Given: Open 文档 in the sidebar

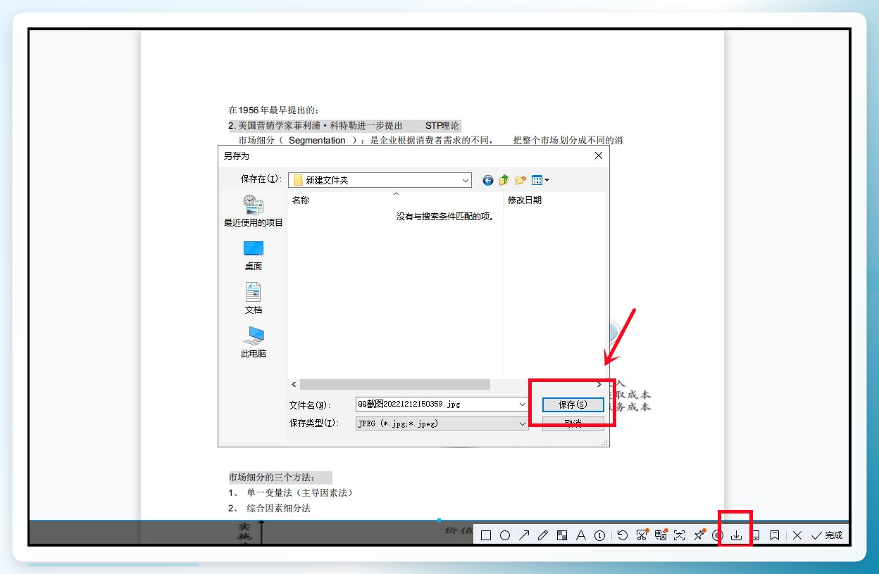Looking at the screenshot, I should pyautogui.click(x=254, y=299).
